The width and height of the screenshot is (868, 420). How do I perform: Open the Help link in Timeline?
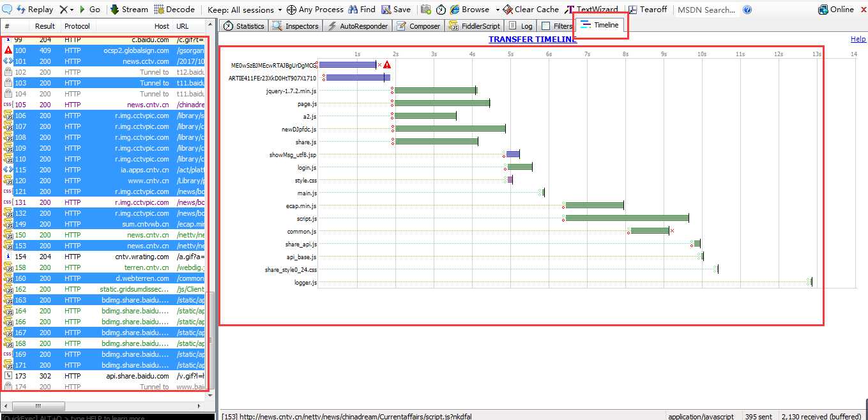coord(858,39)
